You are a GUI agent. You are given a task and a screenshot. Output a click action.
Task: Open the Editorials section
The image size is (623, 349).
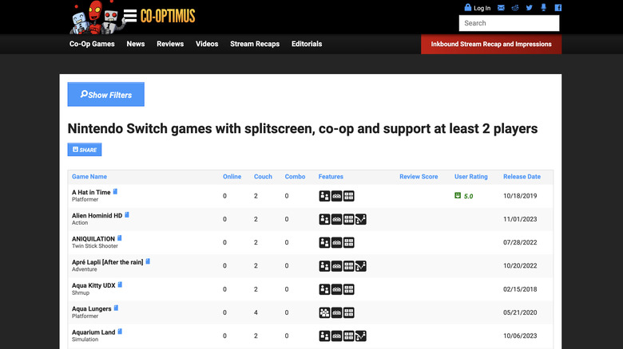pos(307,44)
